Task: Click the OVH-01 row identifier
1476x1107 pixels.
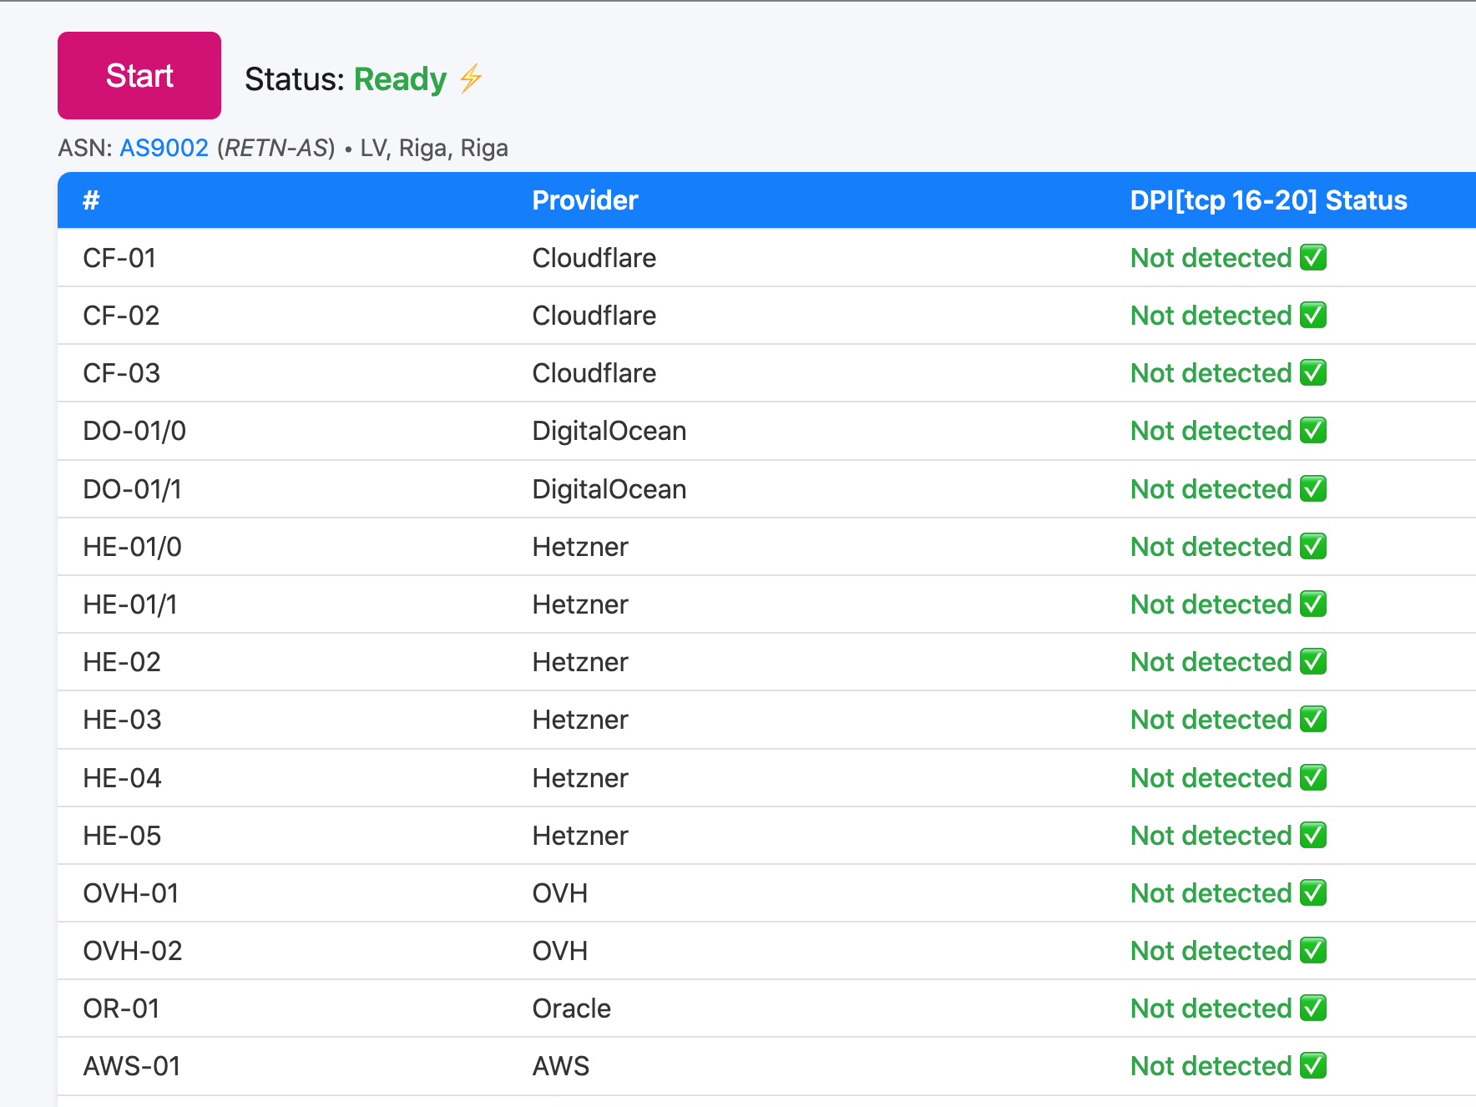Action: tap(131, 893)
